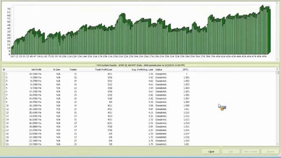Click Net Profit cell in row 17
Image resolution: width=281 pixels, height=158 pixels.
pyautogui.click(x=35, y=130)
